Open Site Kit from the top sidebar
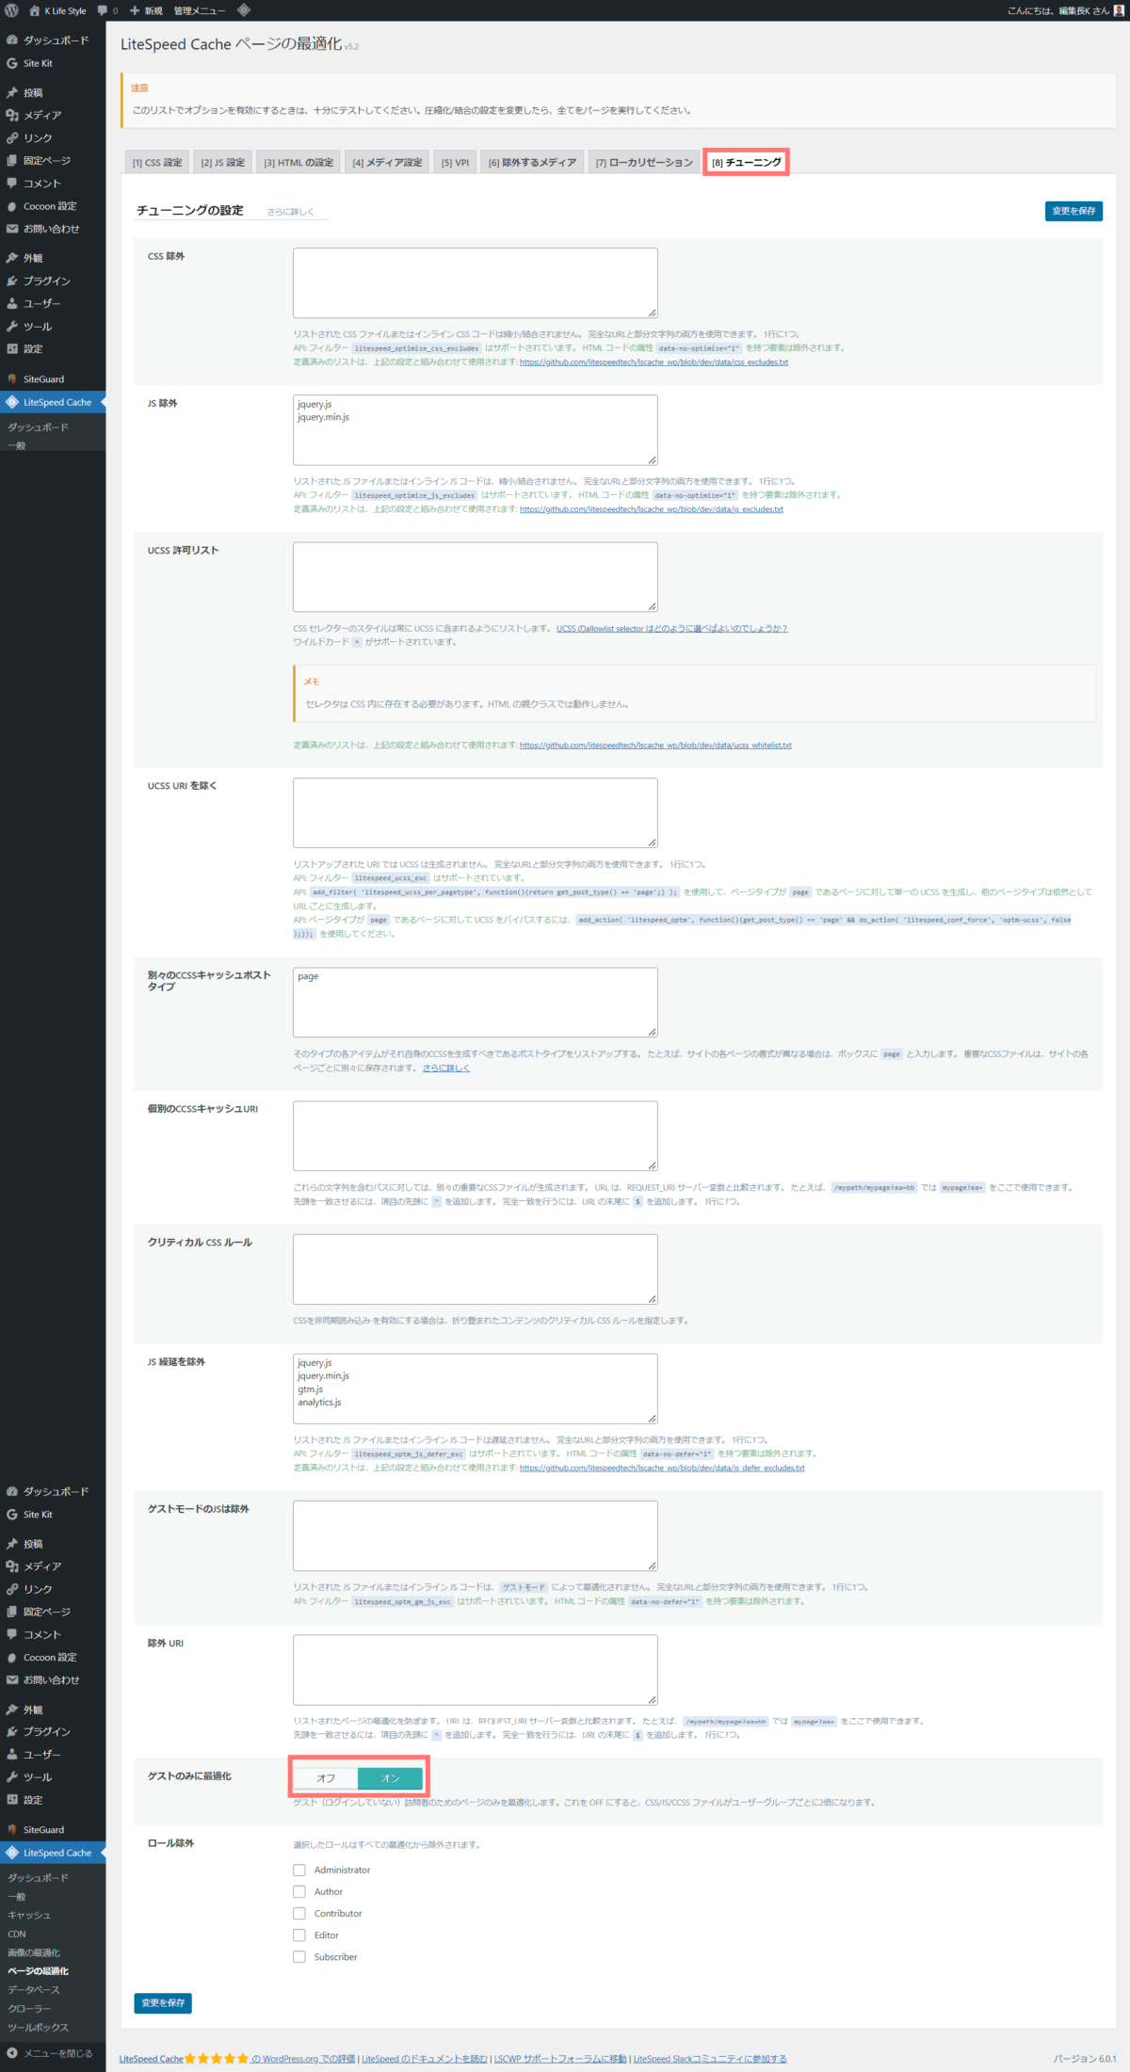The height and width of the screenshot is (2072, 1130). click(x=38, y=63)
